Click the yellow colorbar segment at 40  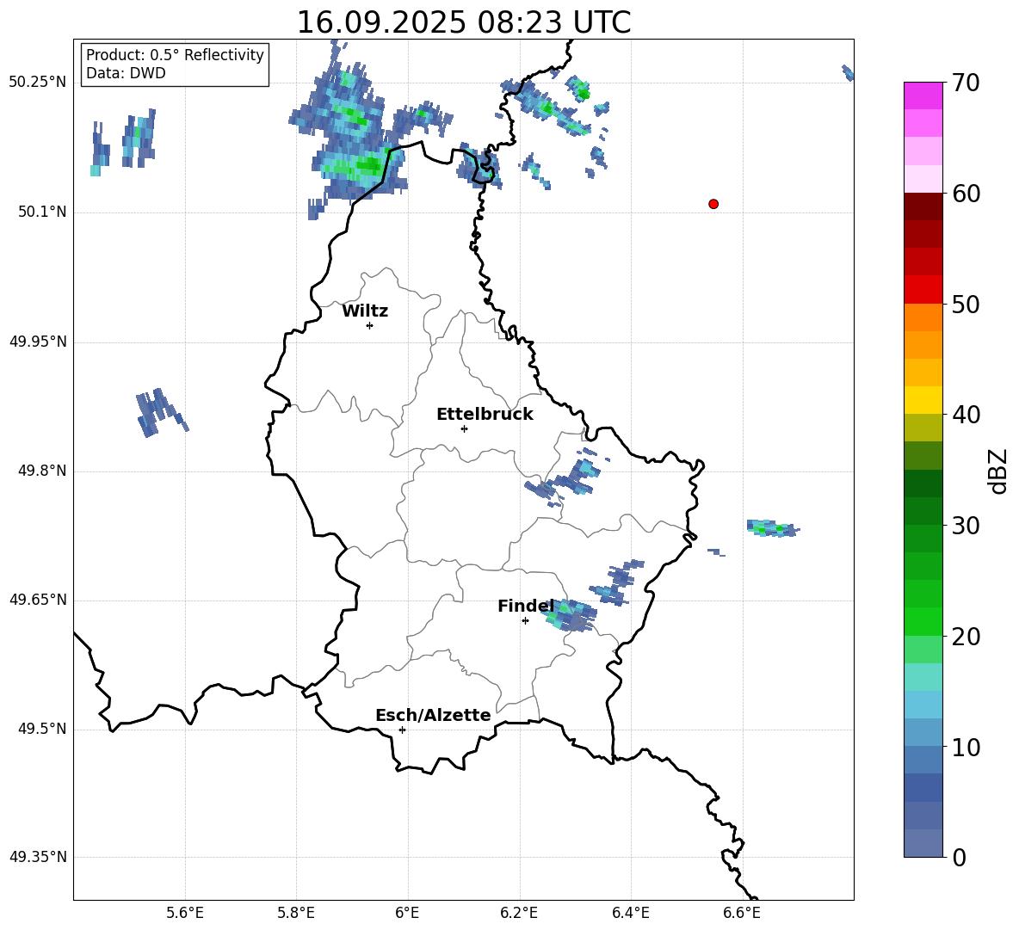923,400
